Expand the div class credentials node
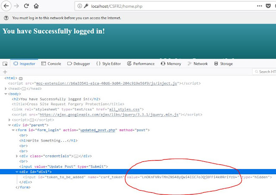276x195 pixels. point(17,156)
